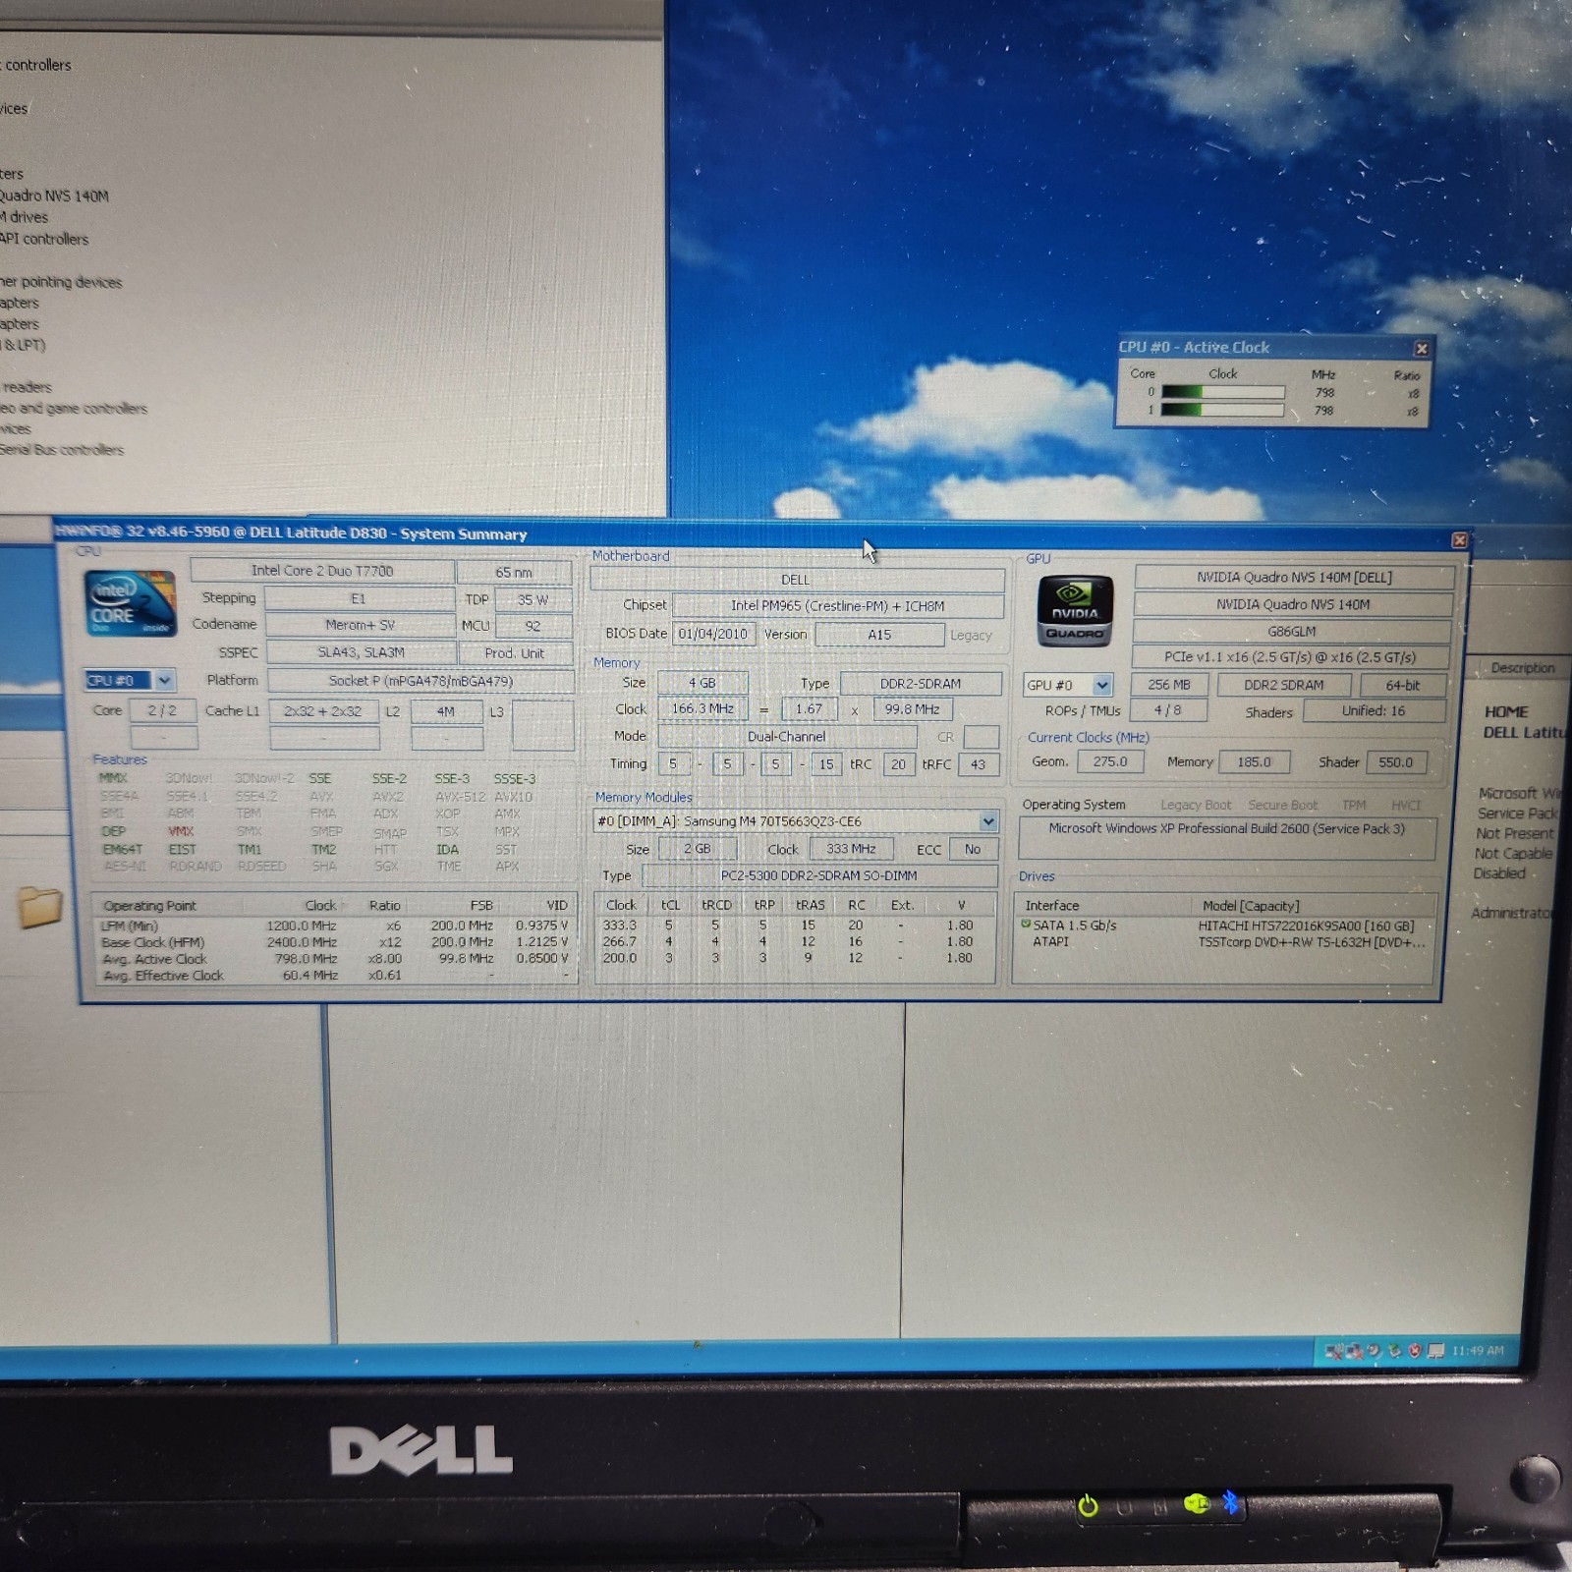This screenshot has width=1572, height=1572.
Task: Click the 'Merom+ SV' codename field
Action: coord(360,625)
